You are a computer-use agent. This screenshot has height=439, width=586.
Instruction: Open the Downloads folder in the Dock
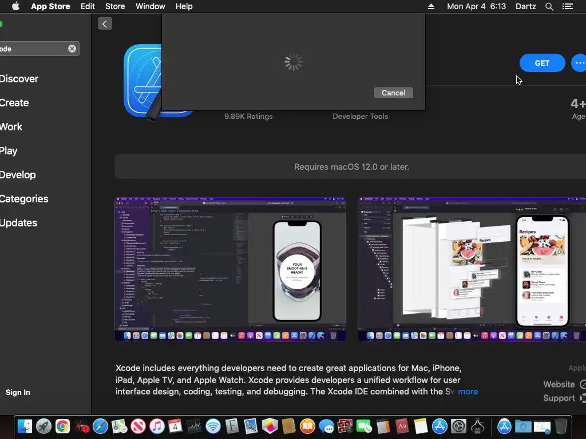click(523, 426)
